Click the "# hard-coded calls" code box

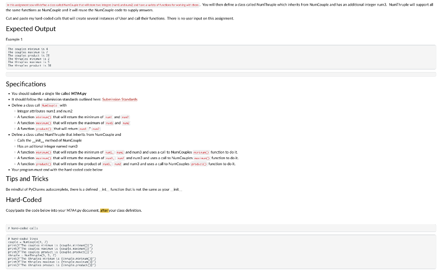pos(221,228)
